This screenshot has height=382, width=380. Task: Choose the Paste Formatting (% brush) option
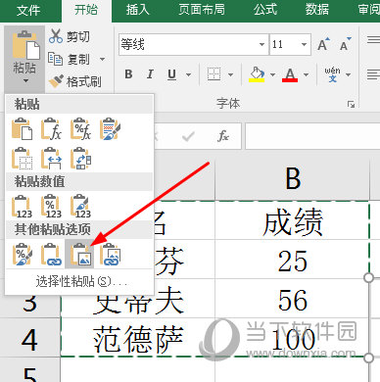[22, 254]
